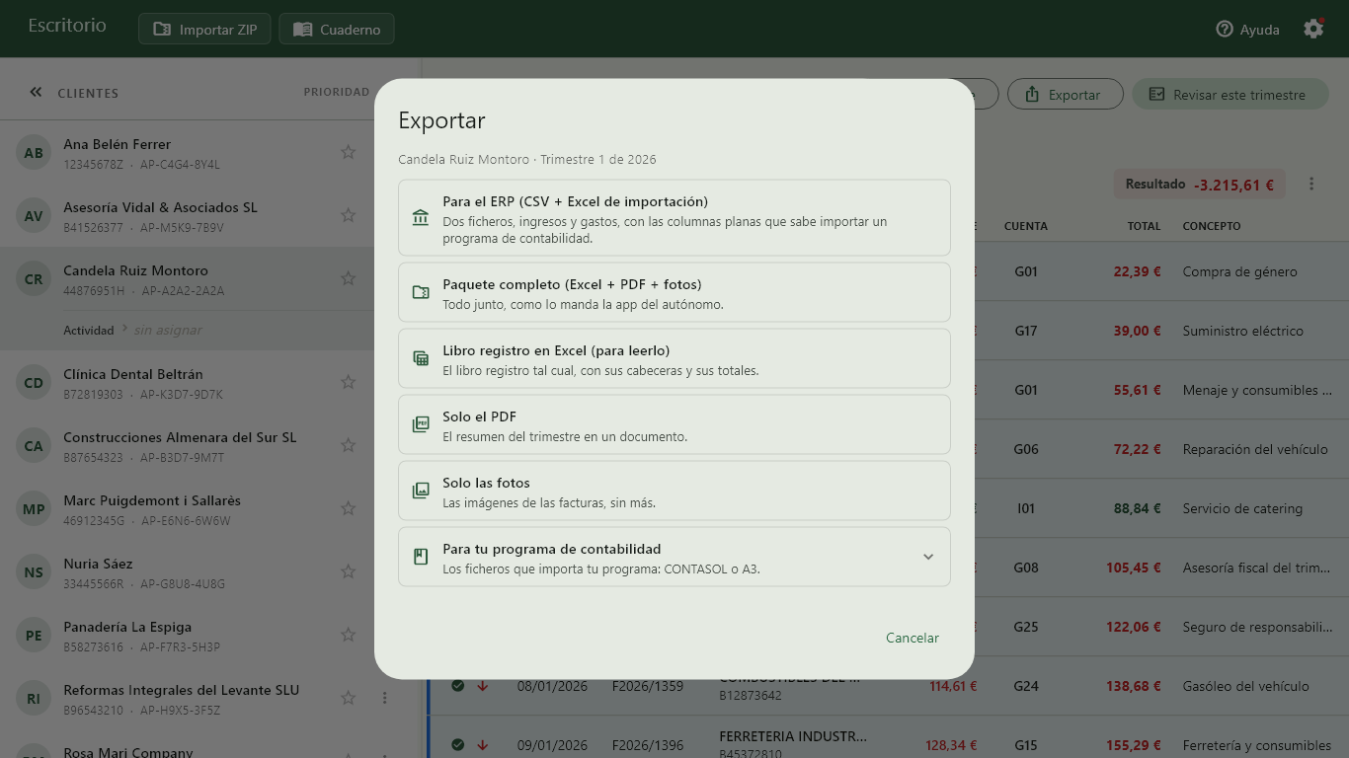Image resolution: width=1349 pixels, height=758 pixels.
Task: Open the Importar ZIP button
Action: [x=205, y=30]
